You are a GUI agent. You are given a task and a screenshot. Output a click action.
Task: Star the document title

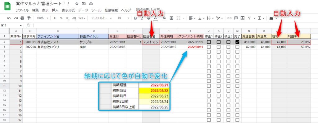(x=77, y=3)
